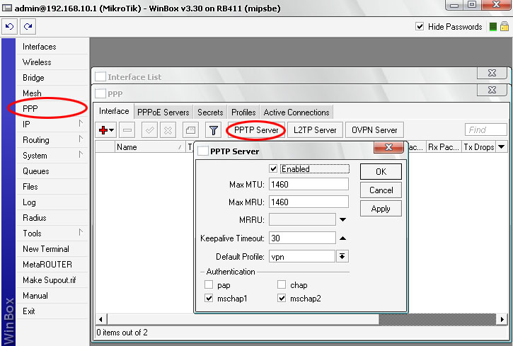The width and height of the screenshot is (513, 346).
Task: Click the Undo arrow icon
Action: [9, 26]
